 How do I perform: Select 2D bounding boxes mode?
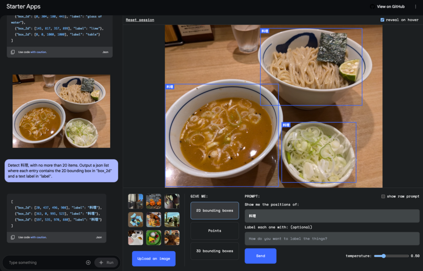point(215,210)
